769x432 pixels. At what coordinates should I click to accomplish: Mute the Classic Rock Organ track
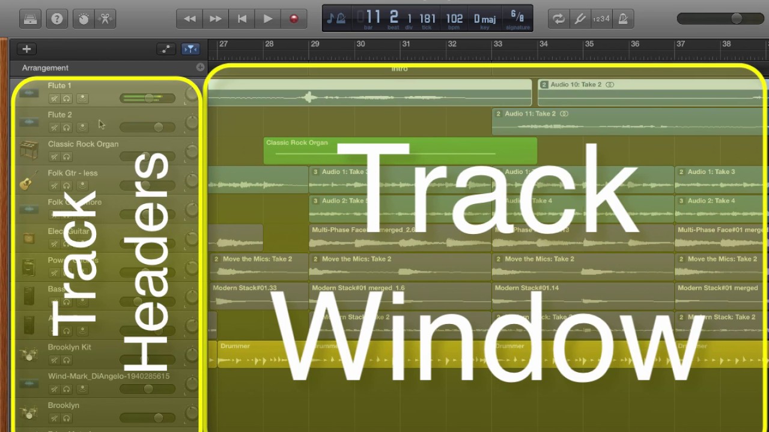pyautogui.click(x=54, y=157)
